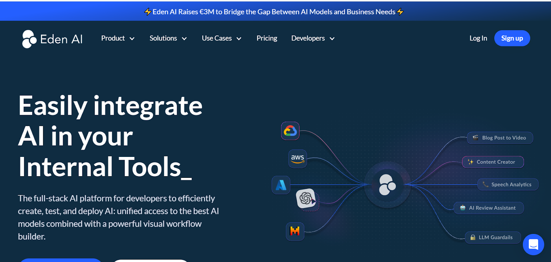Viewport: 551px width, 262px height.
Task: Expand the Developers chevron
Action: [x=332, y=39]
